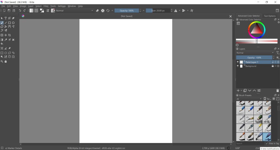Select the Fill bucket tool
Screen dimensions: 280x150
click(2, 43)
